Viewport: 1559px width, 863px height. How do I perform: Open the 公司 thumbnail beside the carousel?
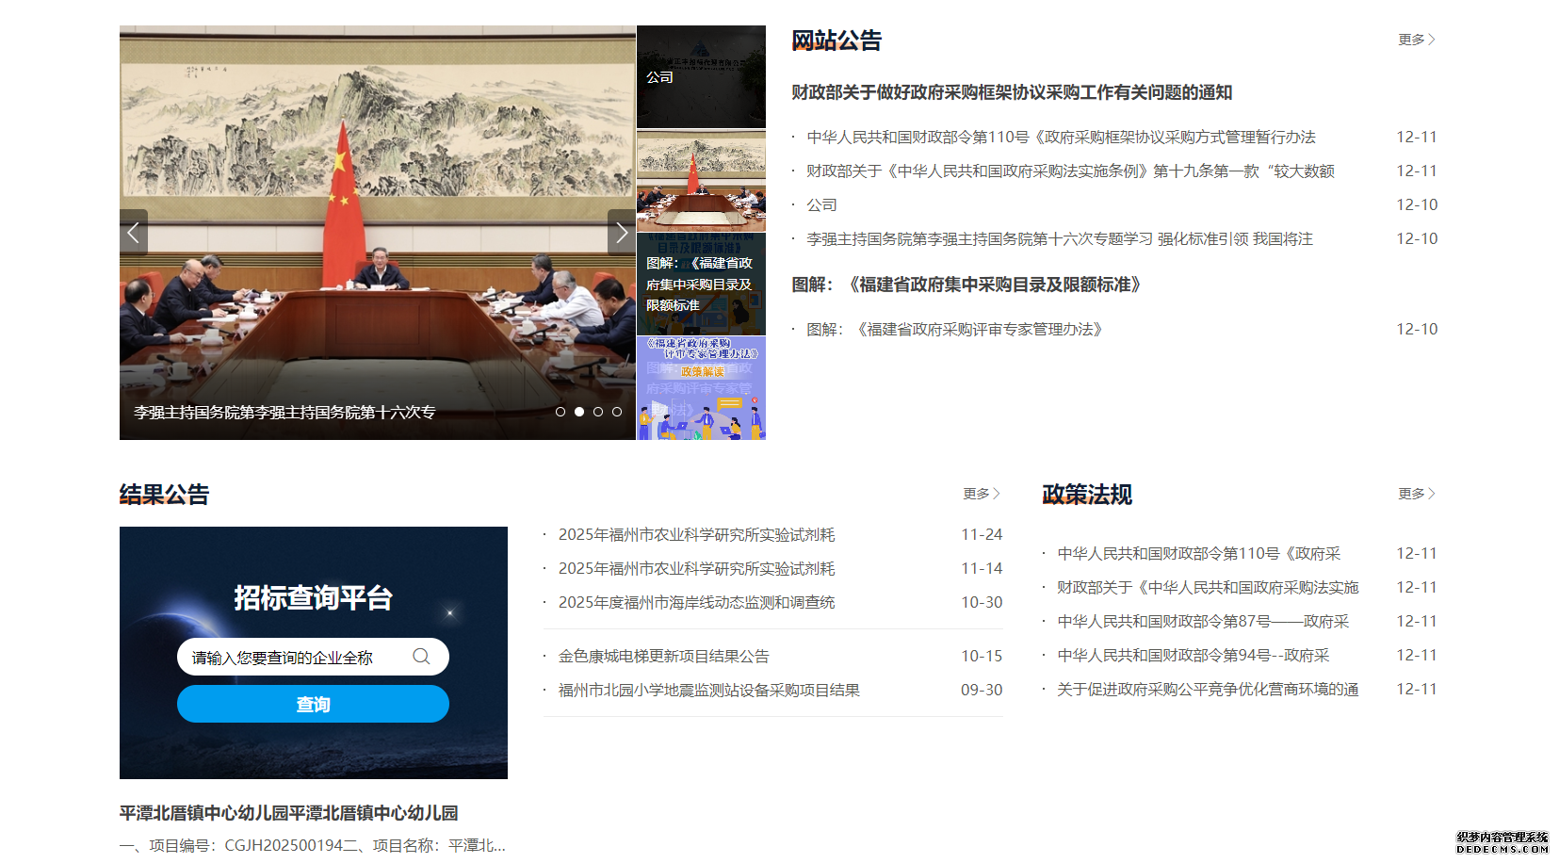pyautogui.click(x=701, y=77)
